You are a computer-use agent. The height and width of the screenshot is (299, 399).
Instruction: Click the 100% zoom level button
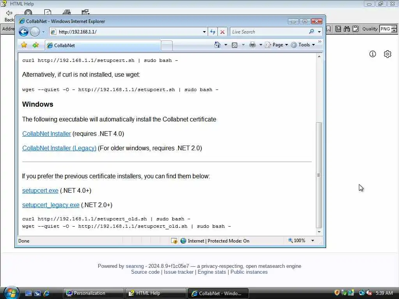[297, 241]
